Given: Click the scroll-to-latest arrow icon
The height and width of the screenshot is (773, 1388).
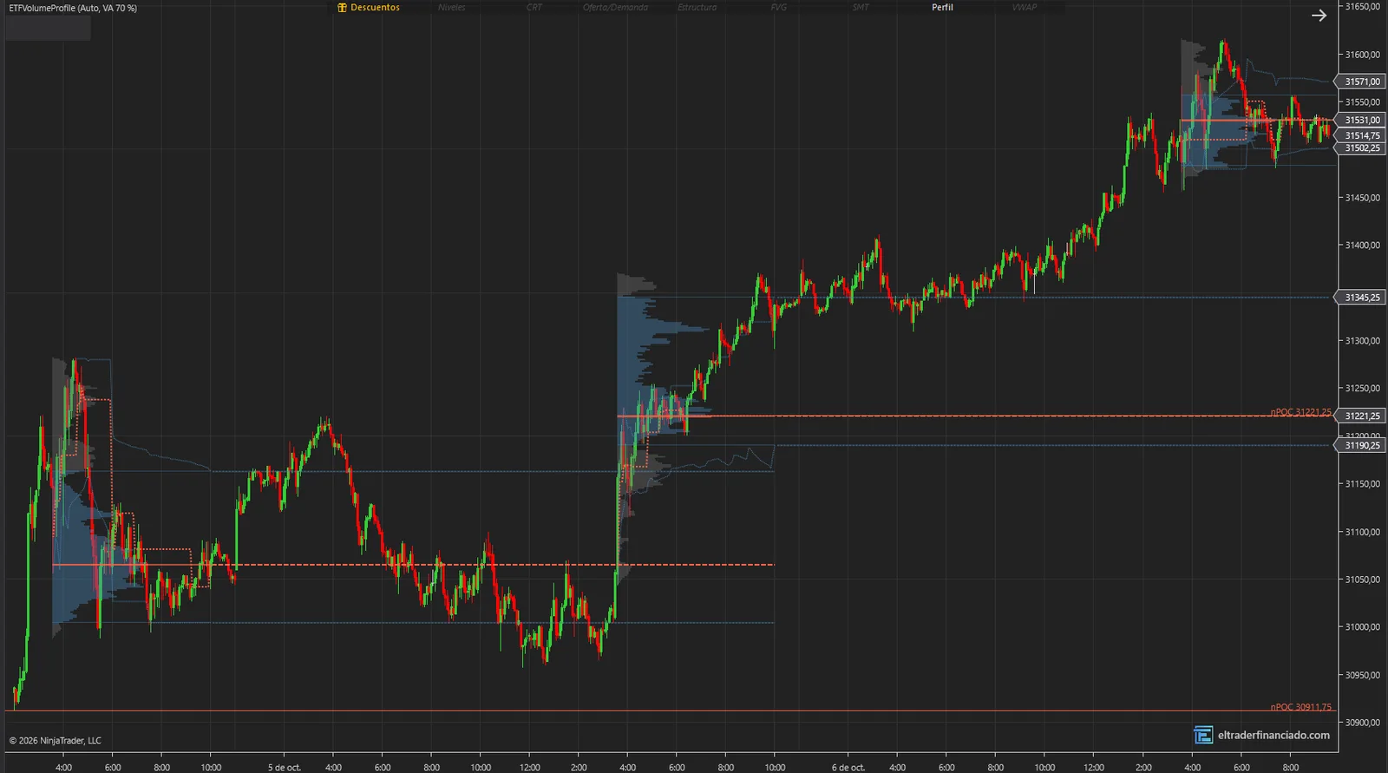Looking at the screenshot, I should click(x=1319, y=16).
